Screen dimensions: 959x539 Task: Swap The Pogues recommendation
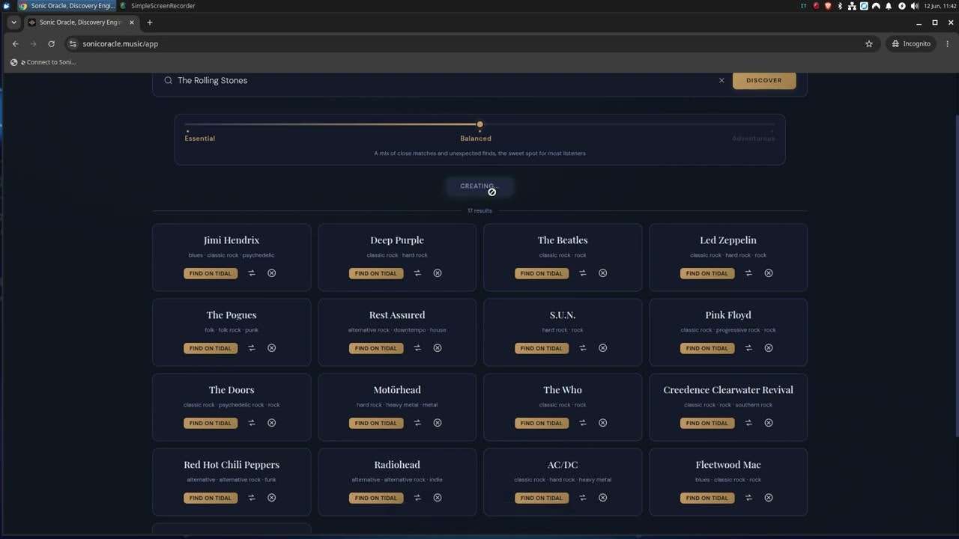click(252, 348)
